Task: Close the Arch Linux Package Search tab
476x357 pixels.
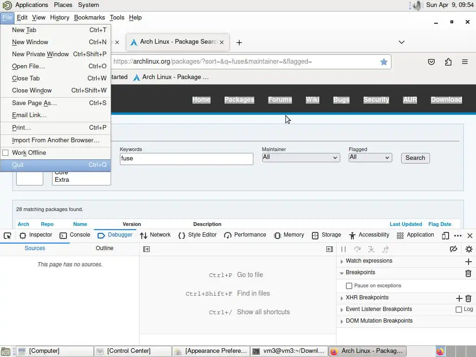Action: pyautogui.click(x=222, y=42)
